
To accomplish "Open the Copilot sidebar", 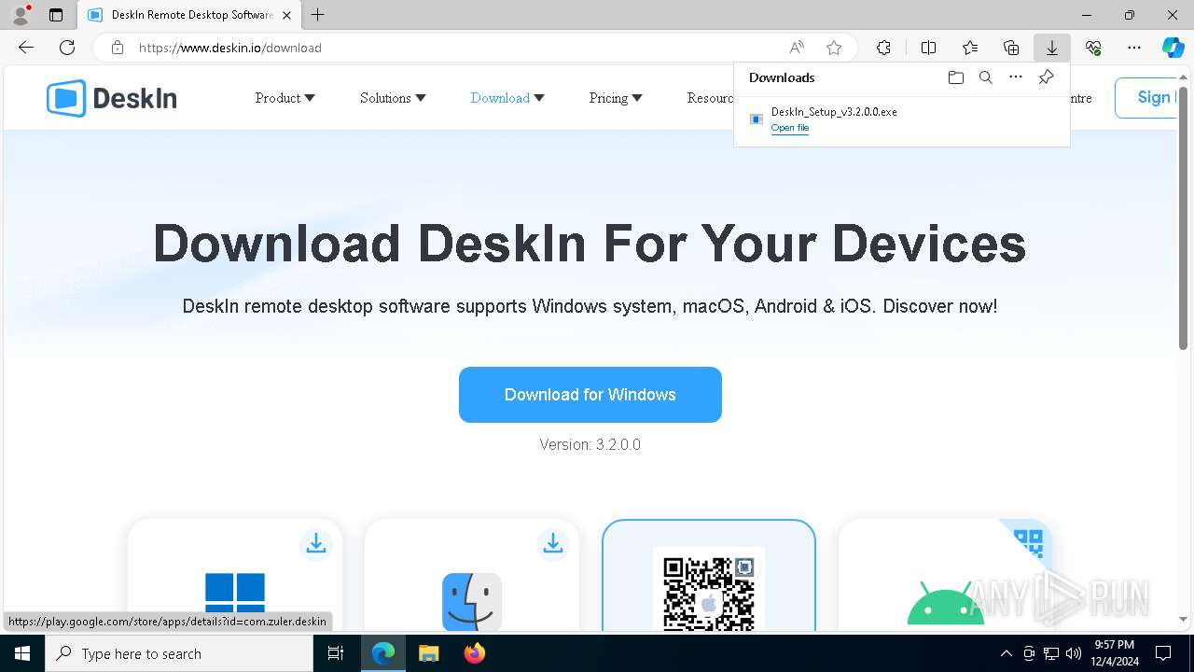I will (x=1173, y=48).
